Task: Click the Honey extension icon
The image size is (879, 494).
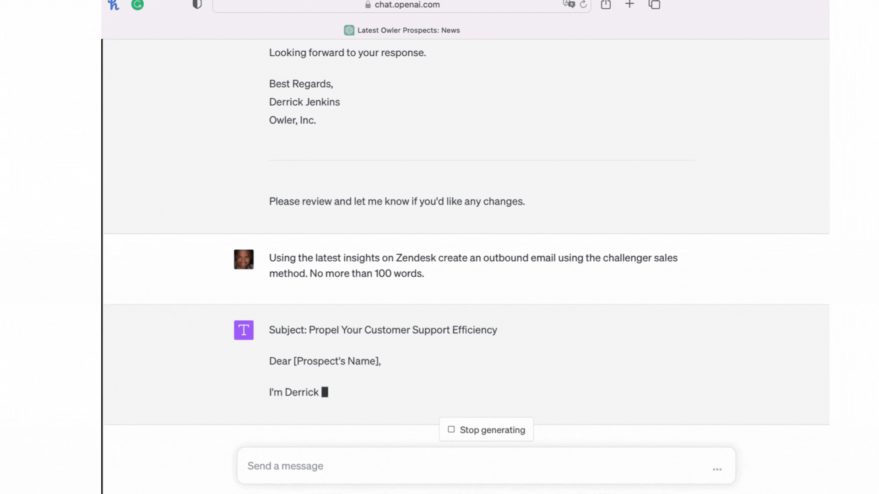Action: pos(113,5)
